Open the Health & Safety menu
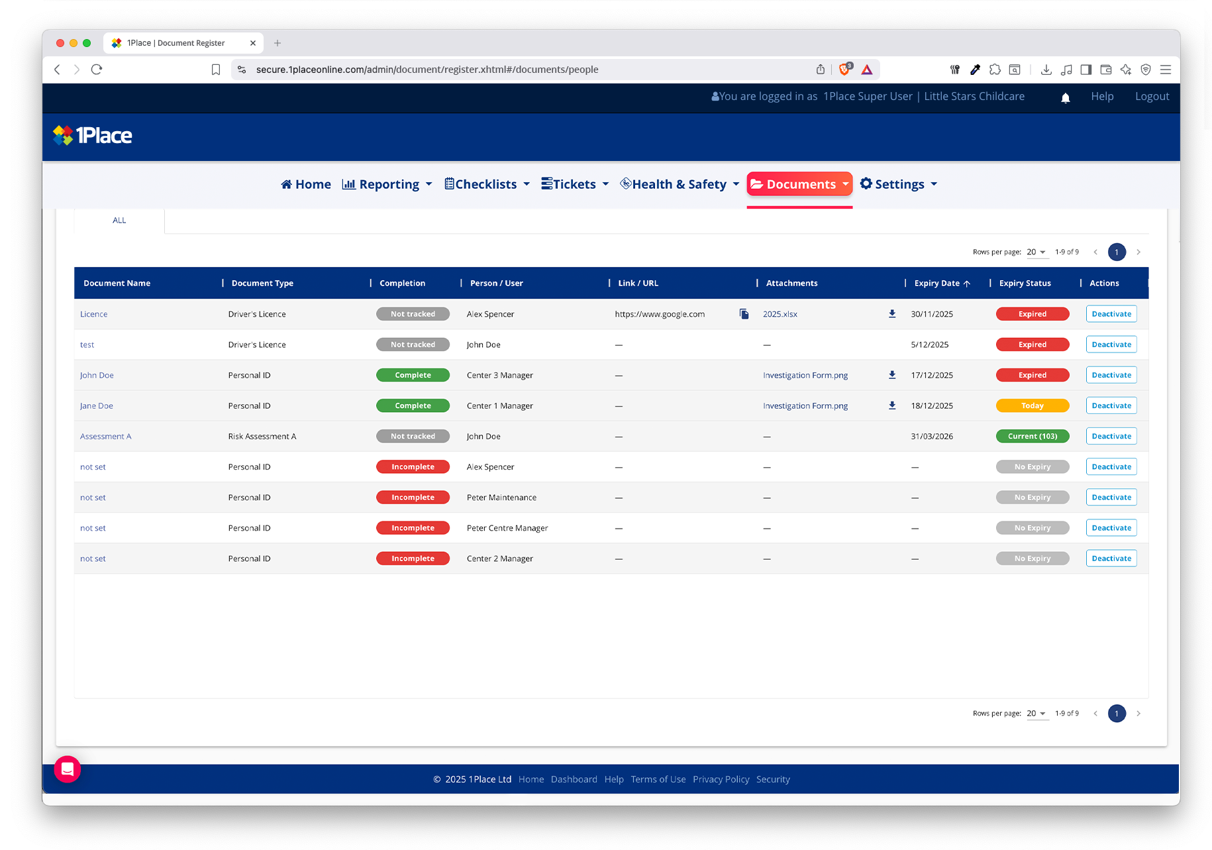This screenshot has width=1212, height=850. pyautogui.click(x=680, y=184)
